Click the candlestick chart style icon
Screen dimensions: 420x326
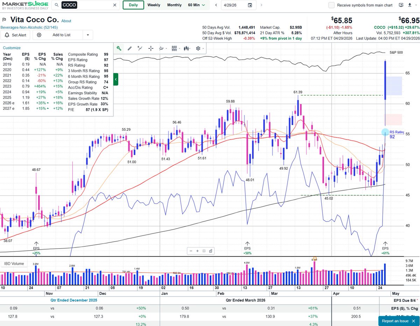(186, 48)
